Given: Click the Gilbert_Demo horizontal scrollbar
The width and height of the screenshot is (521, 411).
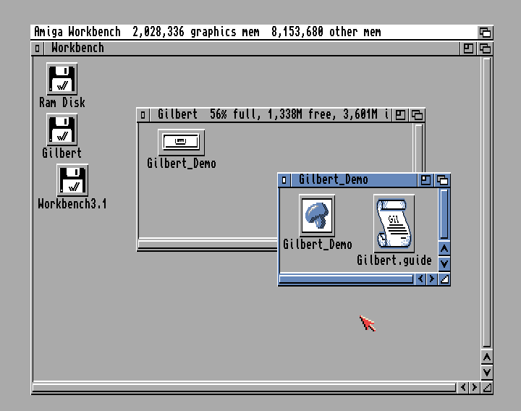Looking at the screenshot, I should pyautogui.click(x=346, y=279).
